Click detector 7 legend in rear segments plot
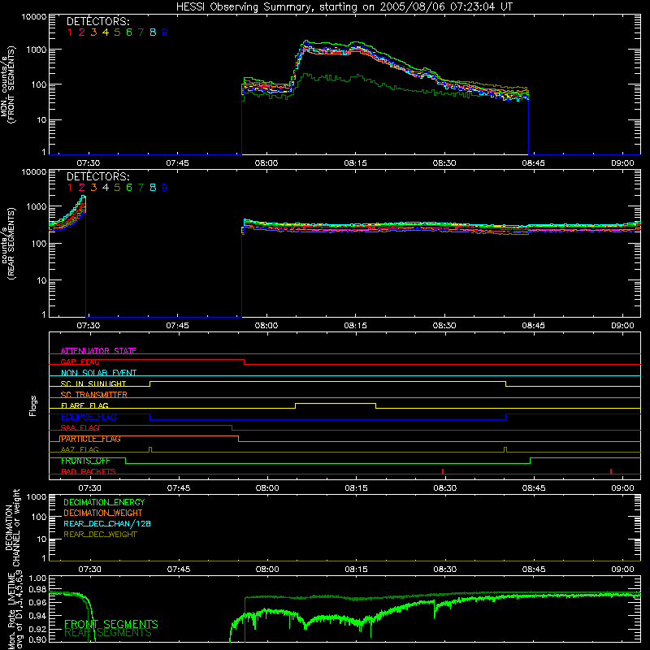Image resolution: width=650 pixels, height=650 pixels. pyautogui.click(x=141, y=188)
